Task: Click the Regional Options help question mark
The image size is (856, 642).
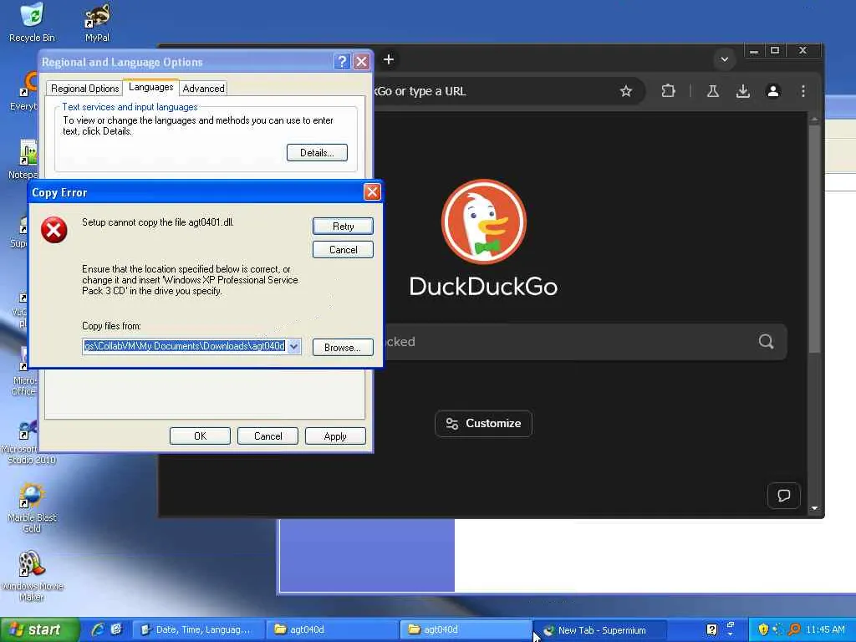Action: [x=342, y=62]
